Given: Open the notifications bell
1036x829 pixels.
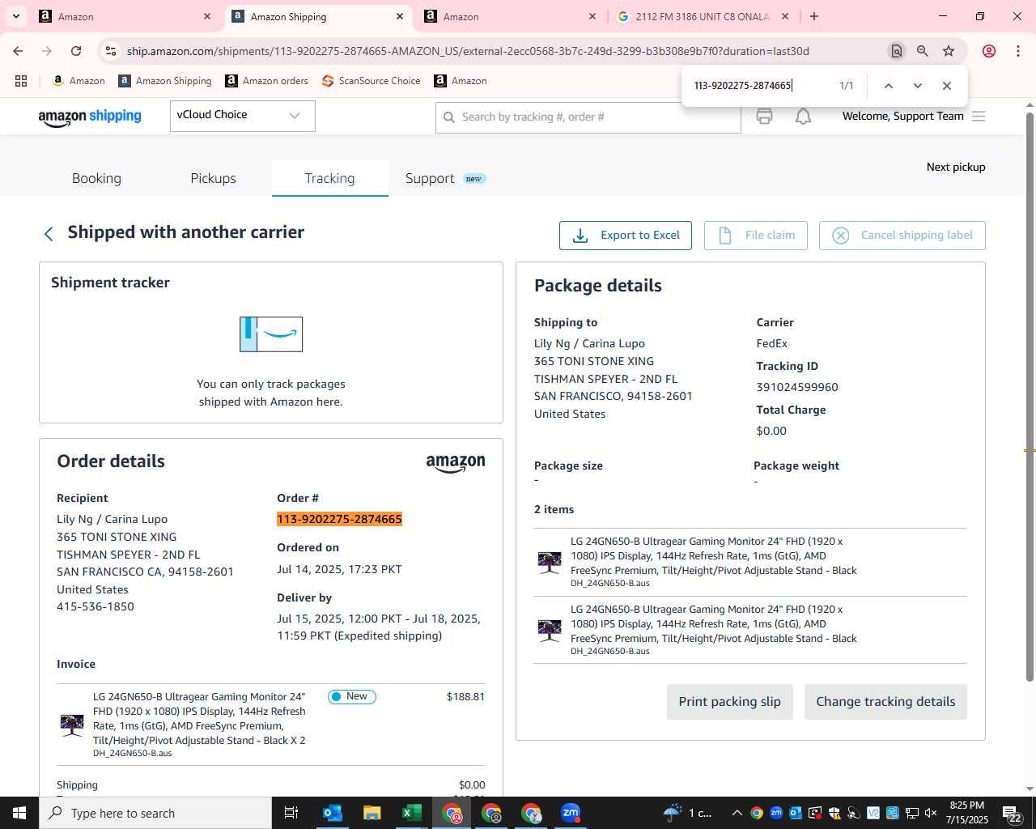Looking at the screenshot, I should 803,117.
